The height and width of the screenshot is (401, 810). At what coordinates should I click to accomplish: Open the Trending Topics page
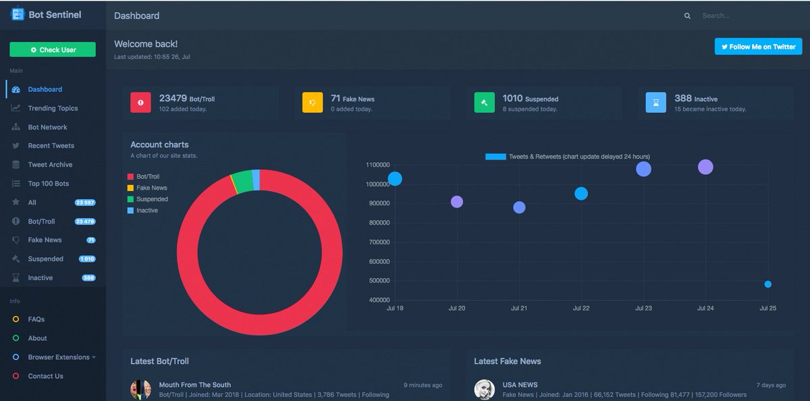[x=53, y=108]
